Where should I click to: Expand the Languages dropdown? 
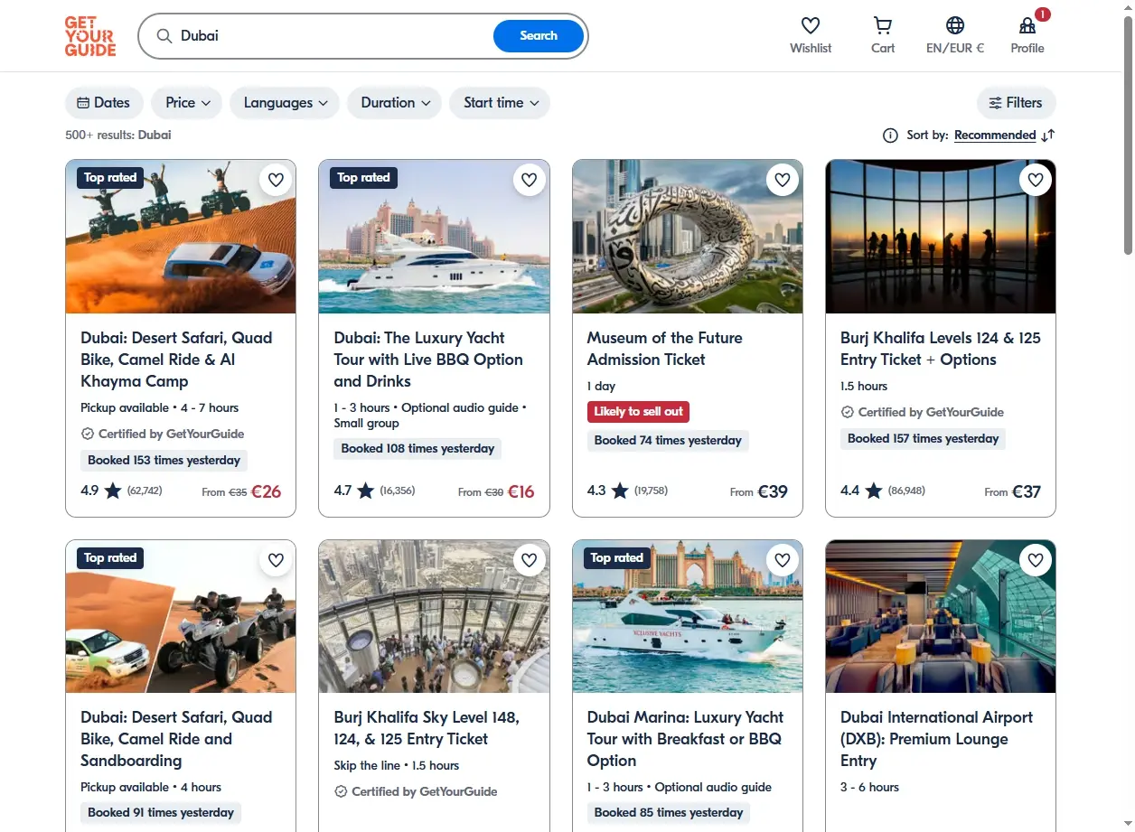click(x=285, y=103)
